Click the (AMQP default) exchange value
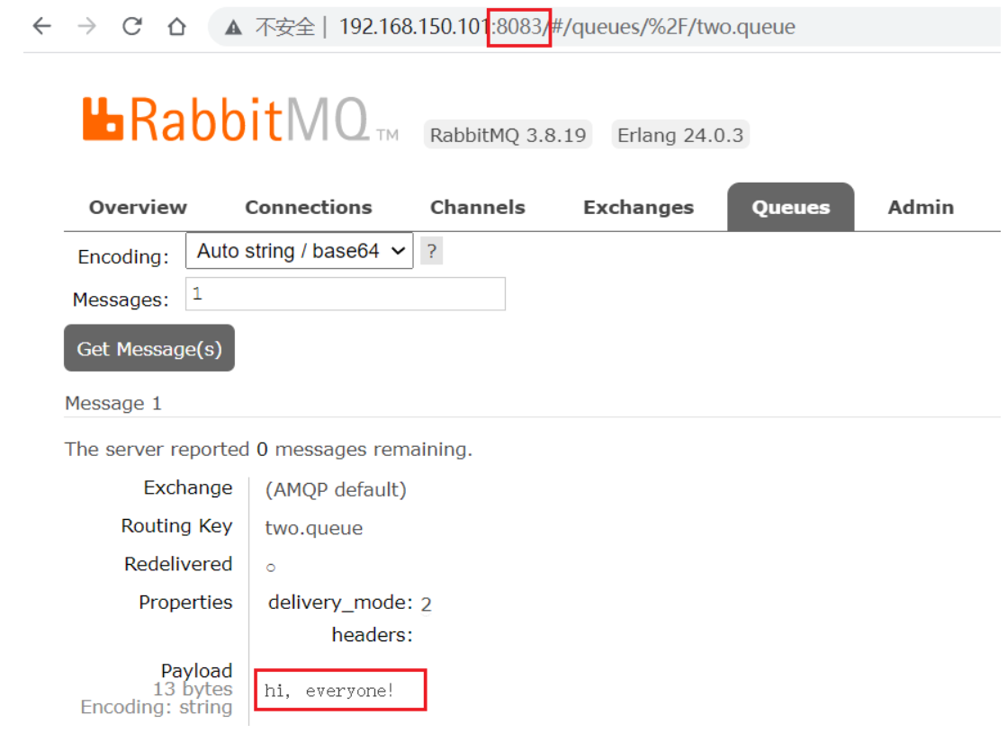Viewport: 1007px width, 751px height. [336, 490]
